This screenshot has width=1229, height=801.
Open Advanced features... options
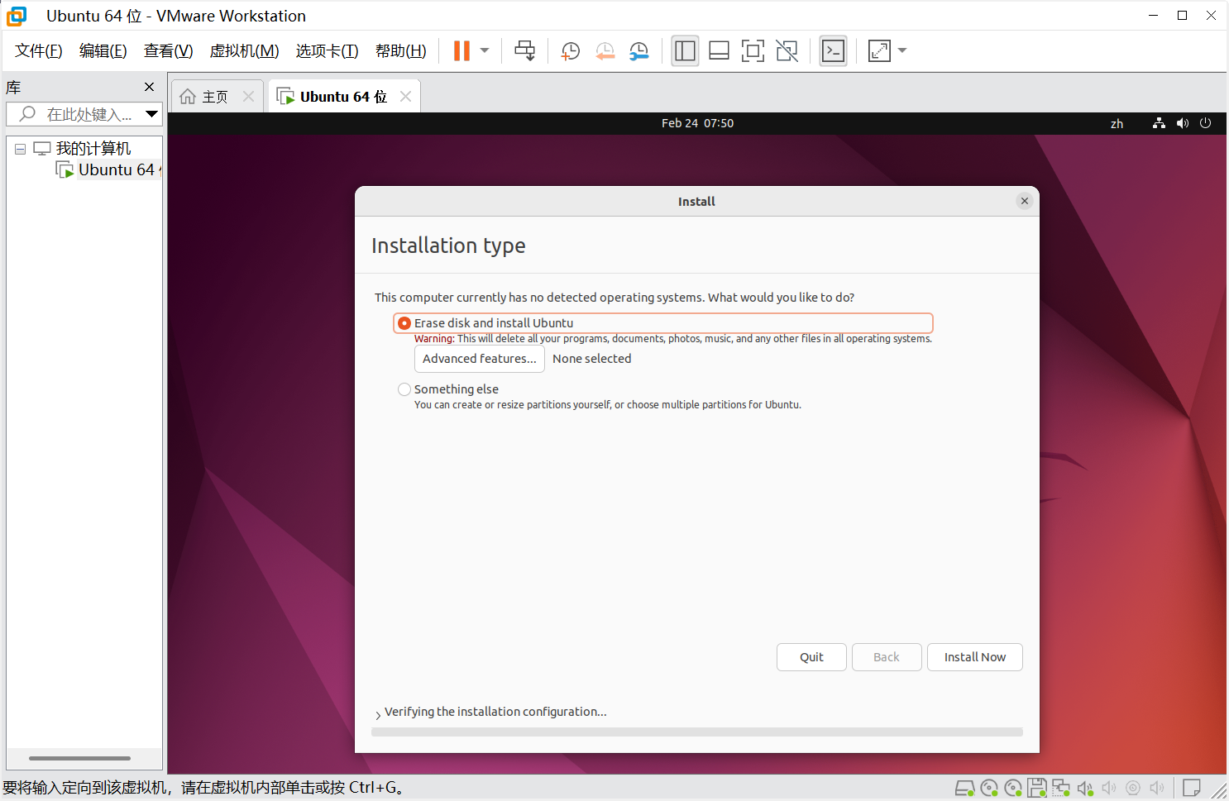tap(479, 359)
